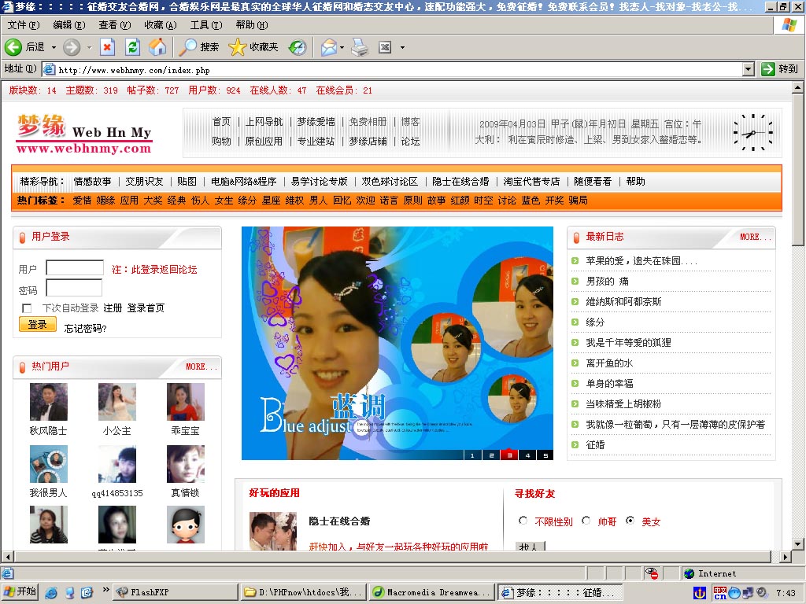The width and height of the screenshot is (806, 604).
Task: Click the yellow 登录 button
Action: pos(38,325)
